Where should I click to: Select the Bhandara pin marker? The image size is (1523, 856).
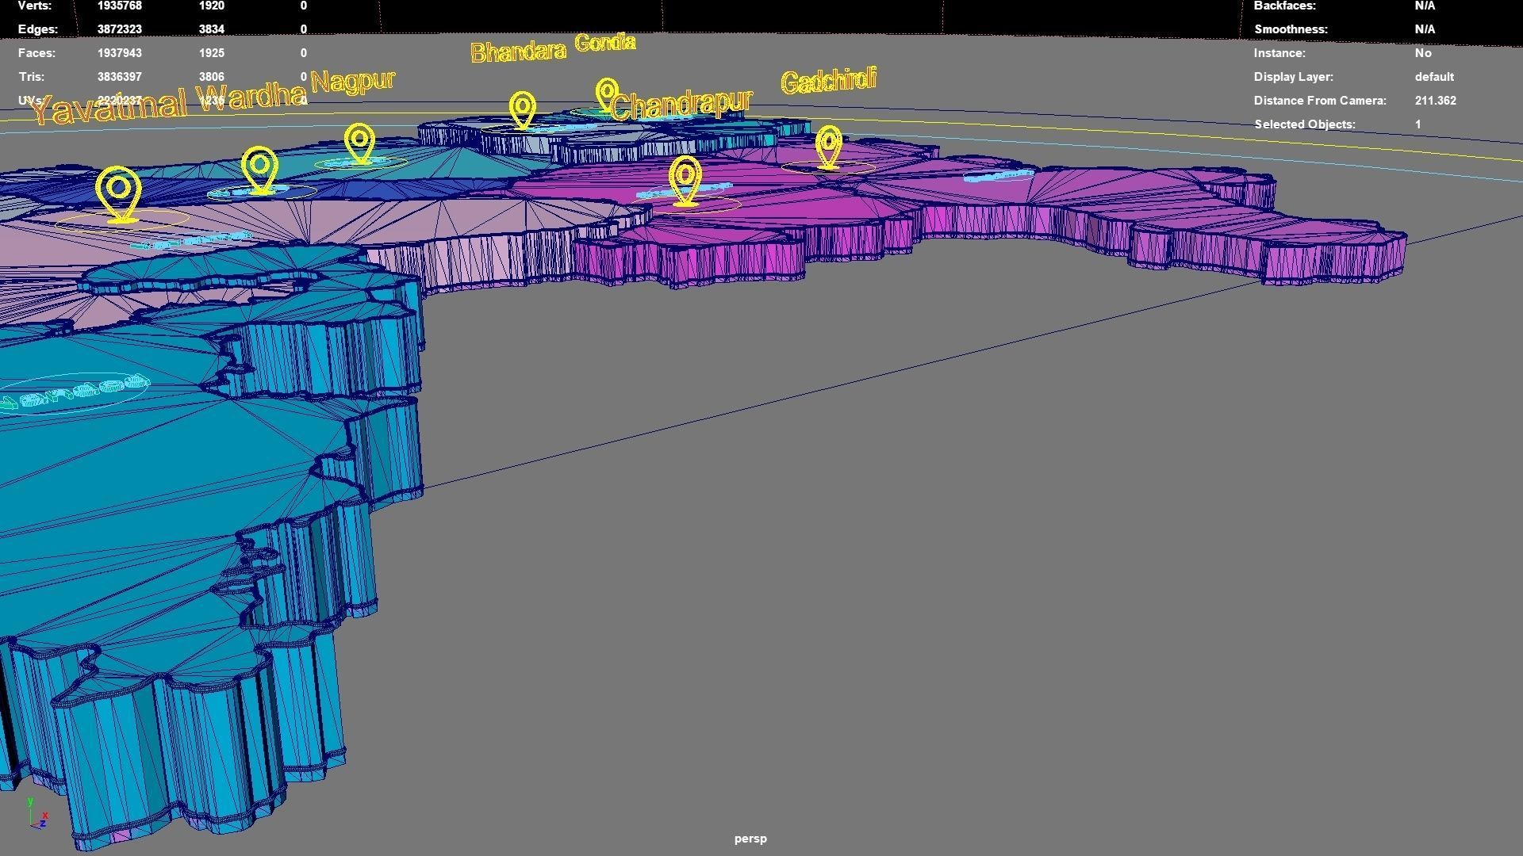tap(522, 108)
